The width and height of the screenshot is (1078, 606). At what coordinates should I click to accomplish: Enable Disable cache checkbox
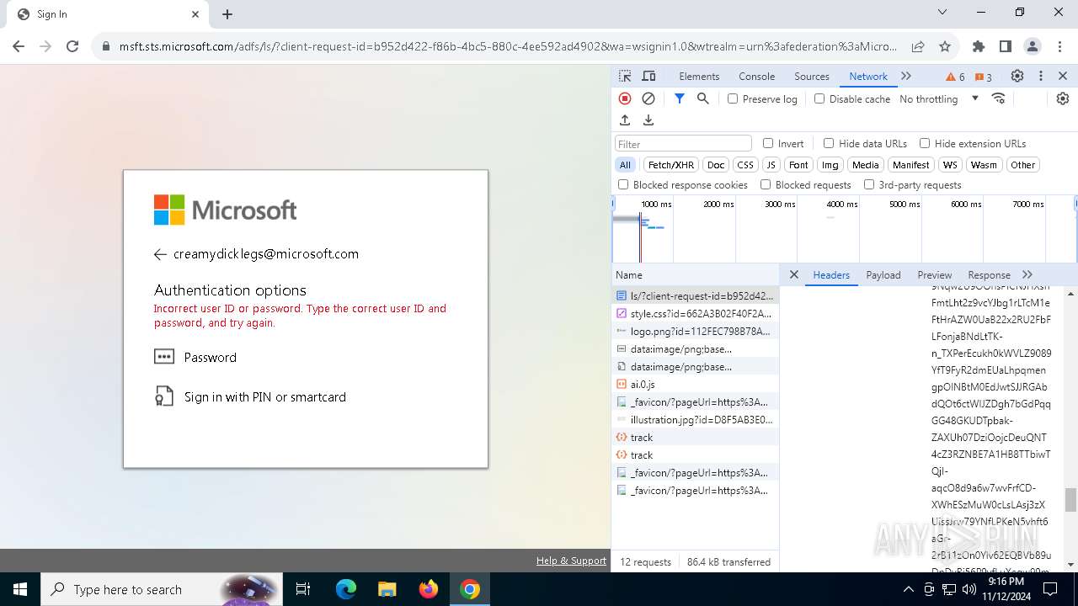(819, 98)
